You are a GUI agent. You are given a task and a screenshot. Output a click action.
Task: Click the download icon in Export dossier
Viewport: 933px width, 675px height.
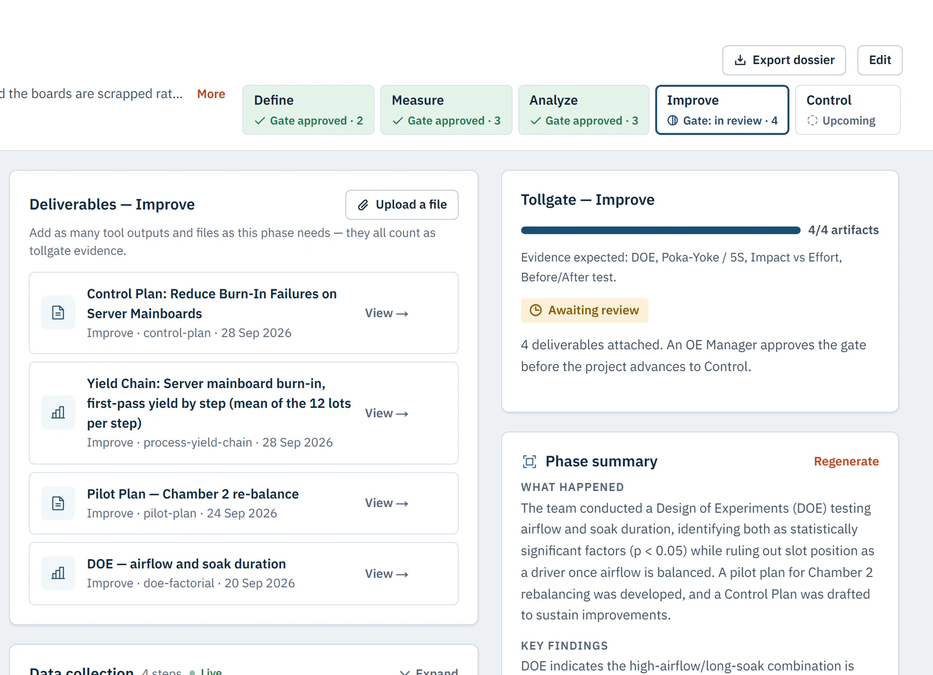click(x=740, y=60)
